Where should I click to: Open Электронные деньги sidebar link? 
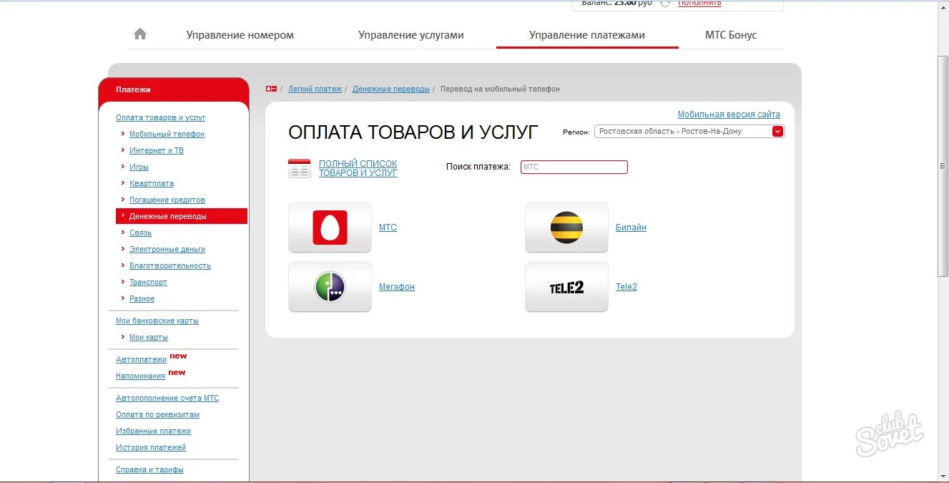(x=167, y=249)
